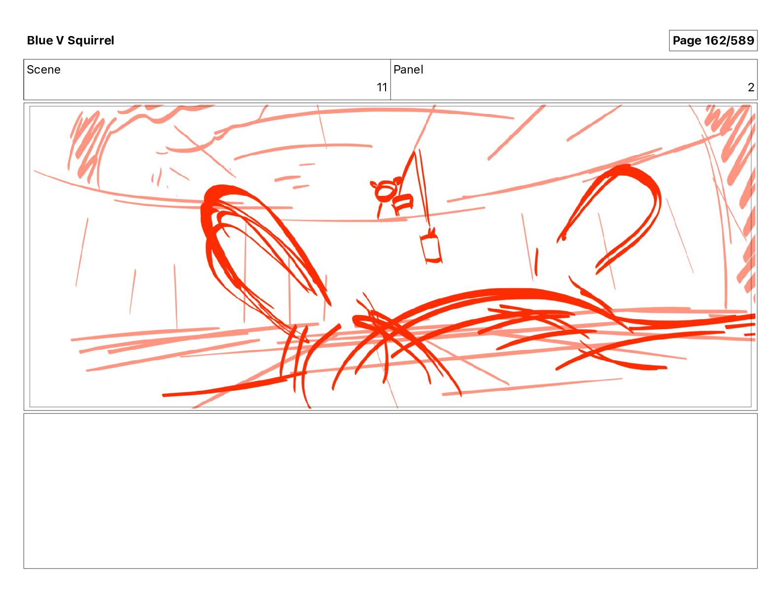The height and width of the screenshot is (604, 781).
Task: Click the empty notes box below sketch
Action: [390, 491]
